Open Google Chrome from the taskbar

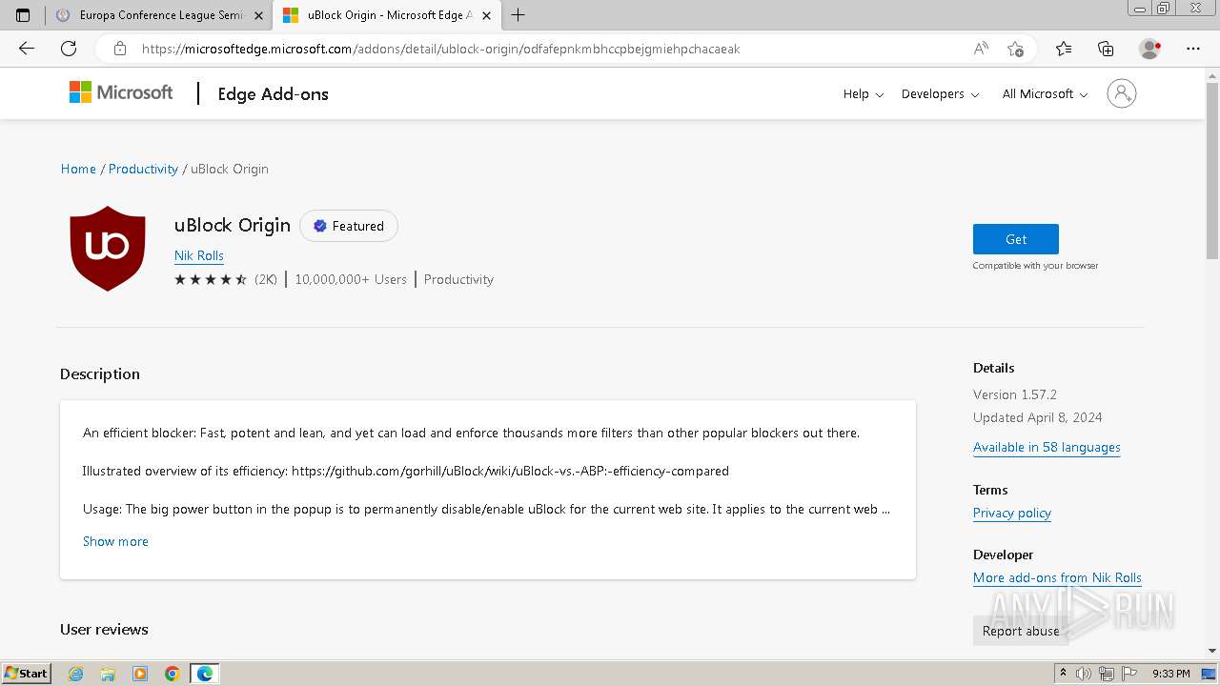click(173, 674)
